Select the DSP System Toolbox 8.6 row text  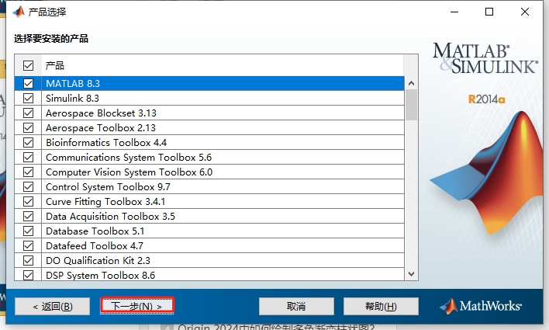click(101, 275)
